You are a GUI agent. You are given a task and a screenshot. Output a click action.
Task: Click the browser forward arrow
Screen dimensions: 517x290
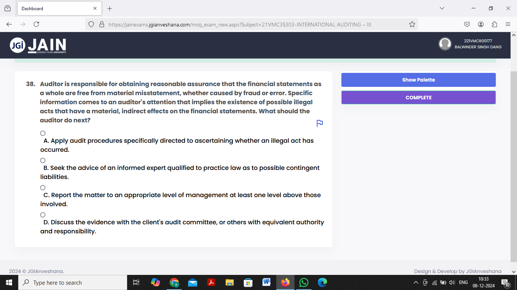[23, 24]
